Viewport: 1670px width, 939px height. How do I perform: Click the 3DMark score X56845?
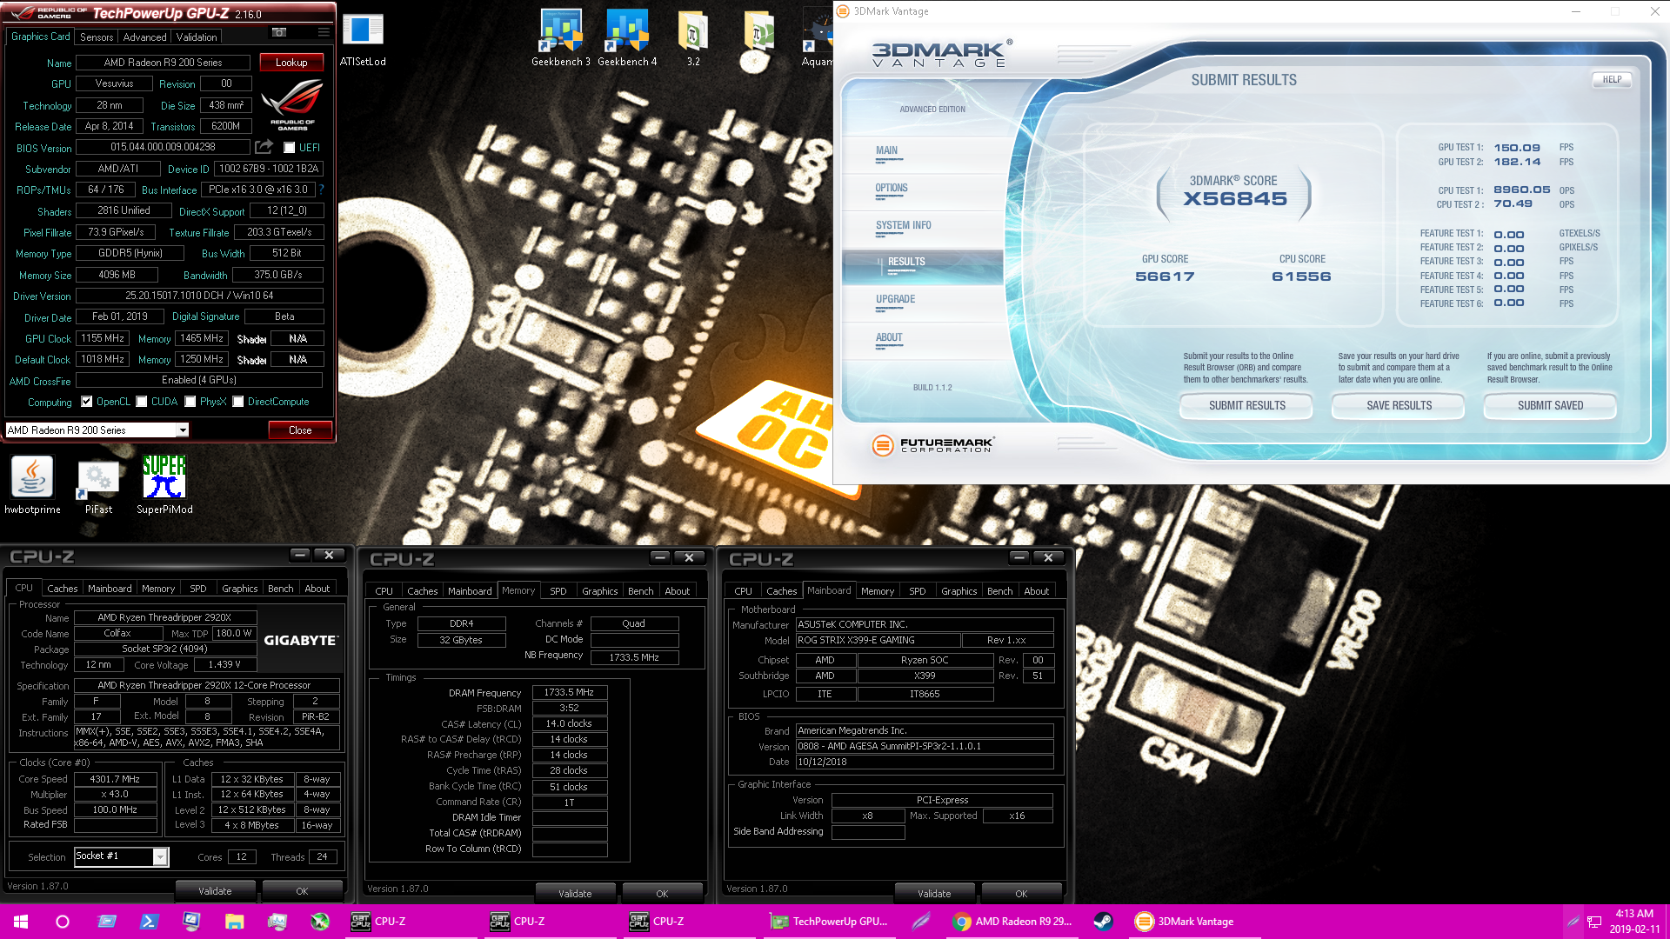[1235, 199]
